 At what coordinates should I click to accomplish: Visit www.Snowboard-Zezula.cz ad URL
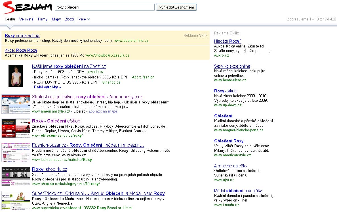(x=107, y=55)
